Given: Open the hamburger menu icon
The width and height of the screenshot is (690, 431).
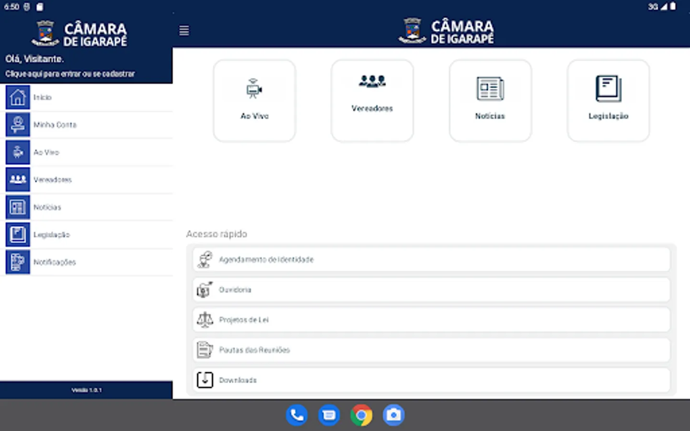Looking at the screenshot, I should pyautogui.click(x=184, y=31).
